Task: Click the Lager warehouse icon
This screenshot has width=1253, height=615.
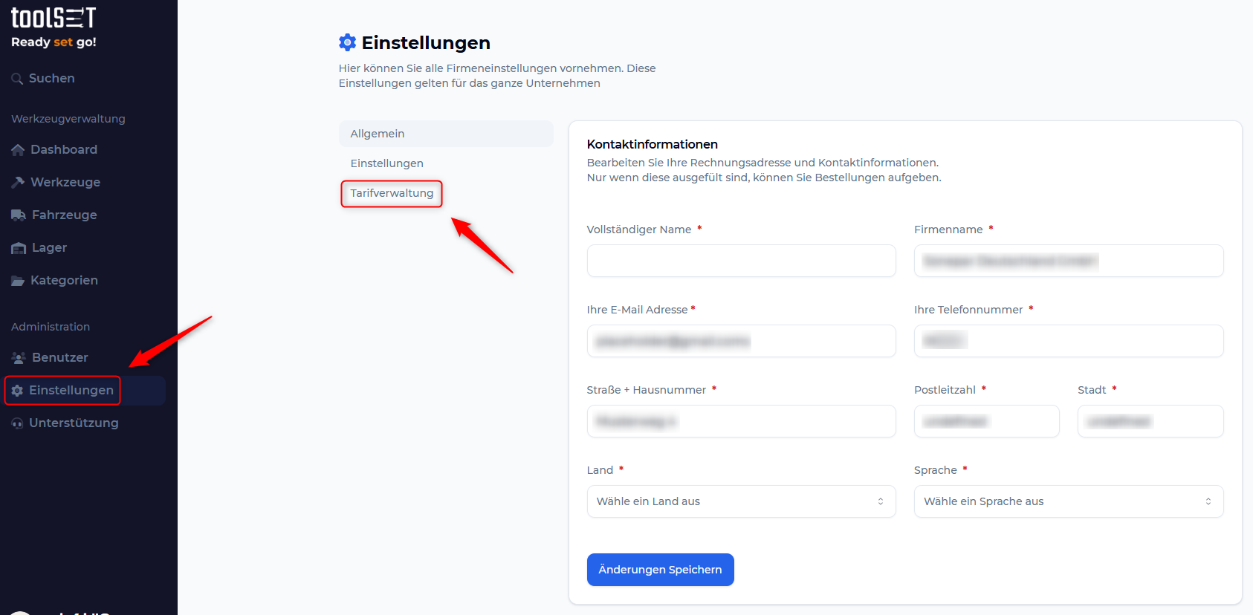Action: tap(19, 248)
